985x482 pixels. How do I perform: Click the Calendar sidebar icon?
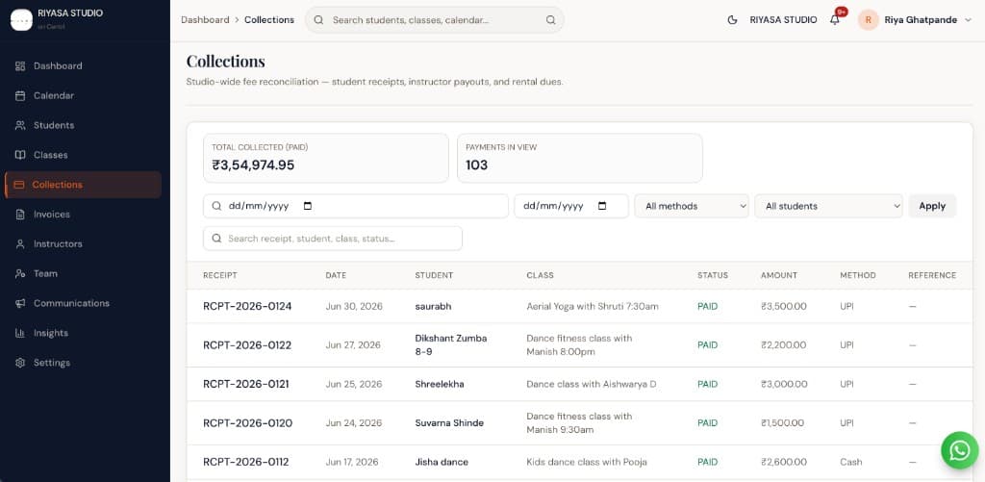point(20,95)
